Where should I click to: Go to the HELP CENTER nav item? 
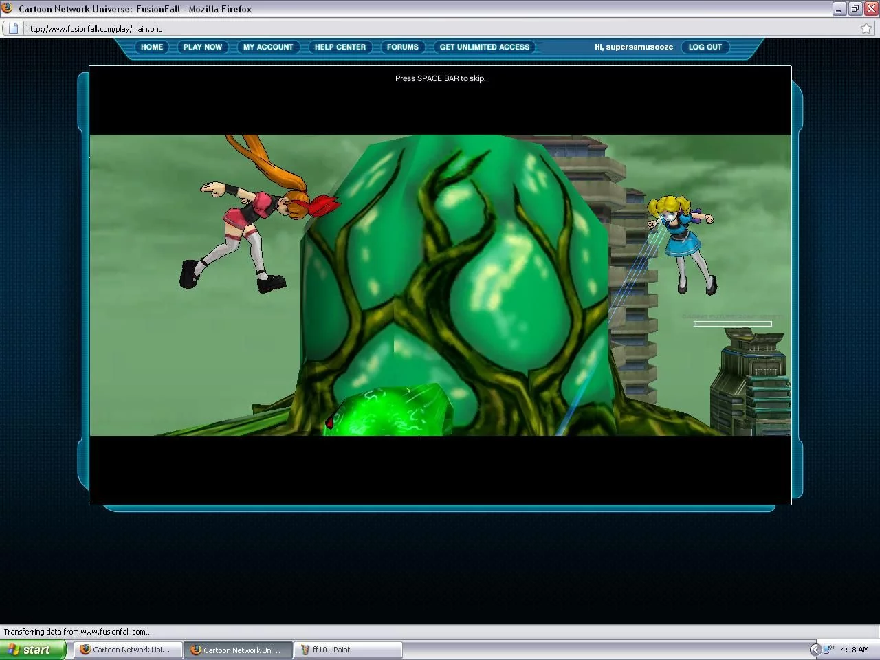(340, 47)
